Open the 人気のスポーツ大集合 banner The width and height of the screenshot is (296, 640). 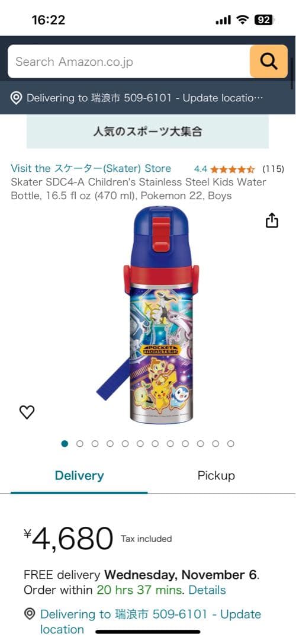(x=147, y=132)
